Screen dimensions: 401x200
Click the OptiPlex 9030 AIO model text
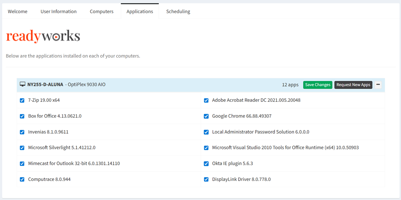point(86,85)
